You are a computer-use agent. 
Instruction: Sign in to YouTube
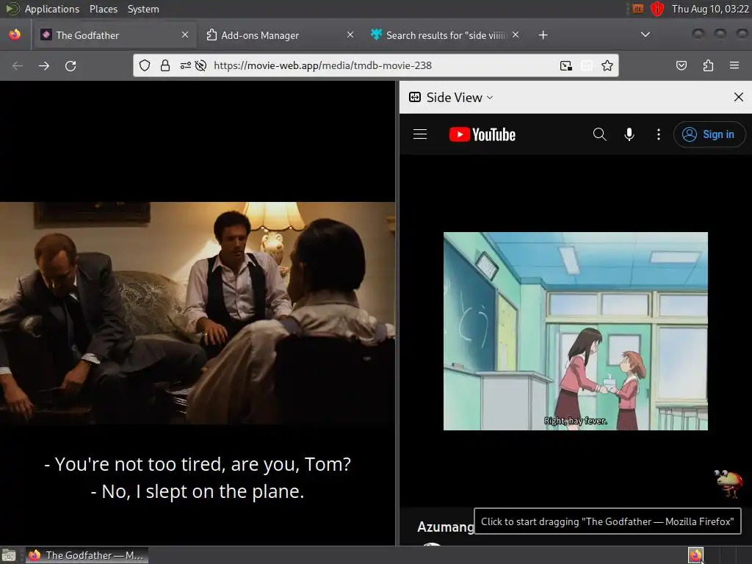[x=709, y=134]
